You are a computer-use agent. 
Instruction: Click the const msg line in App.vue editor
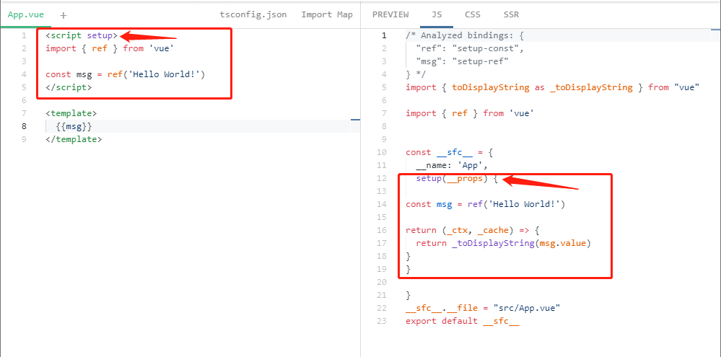point(125,74)
